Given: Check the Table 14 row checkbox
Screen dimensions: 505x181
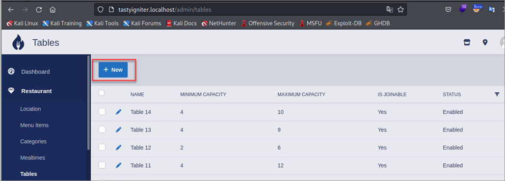Looking at the screenshot, I should (x=102, y=112).
